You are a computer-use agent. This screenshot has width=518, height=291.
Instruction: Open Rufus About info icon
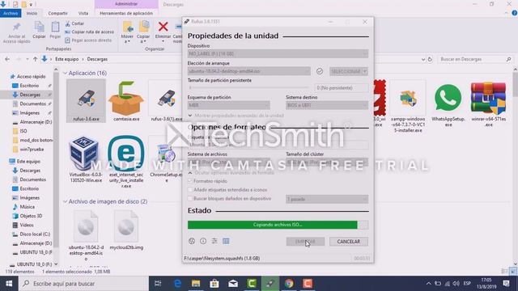click(x=203, y=241)
